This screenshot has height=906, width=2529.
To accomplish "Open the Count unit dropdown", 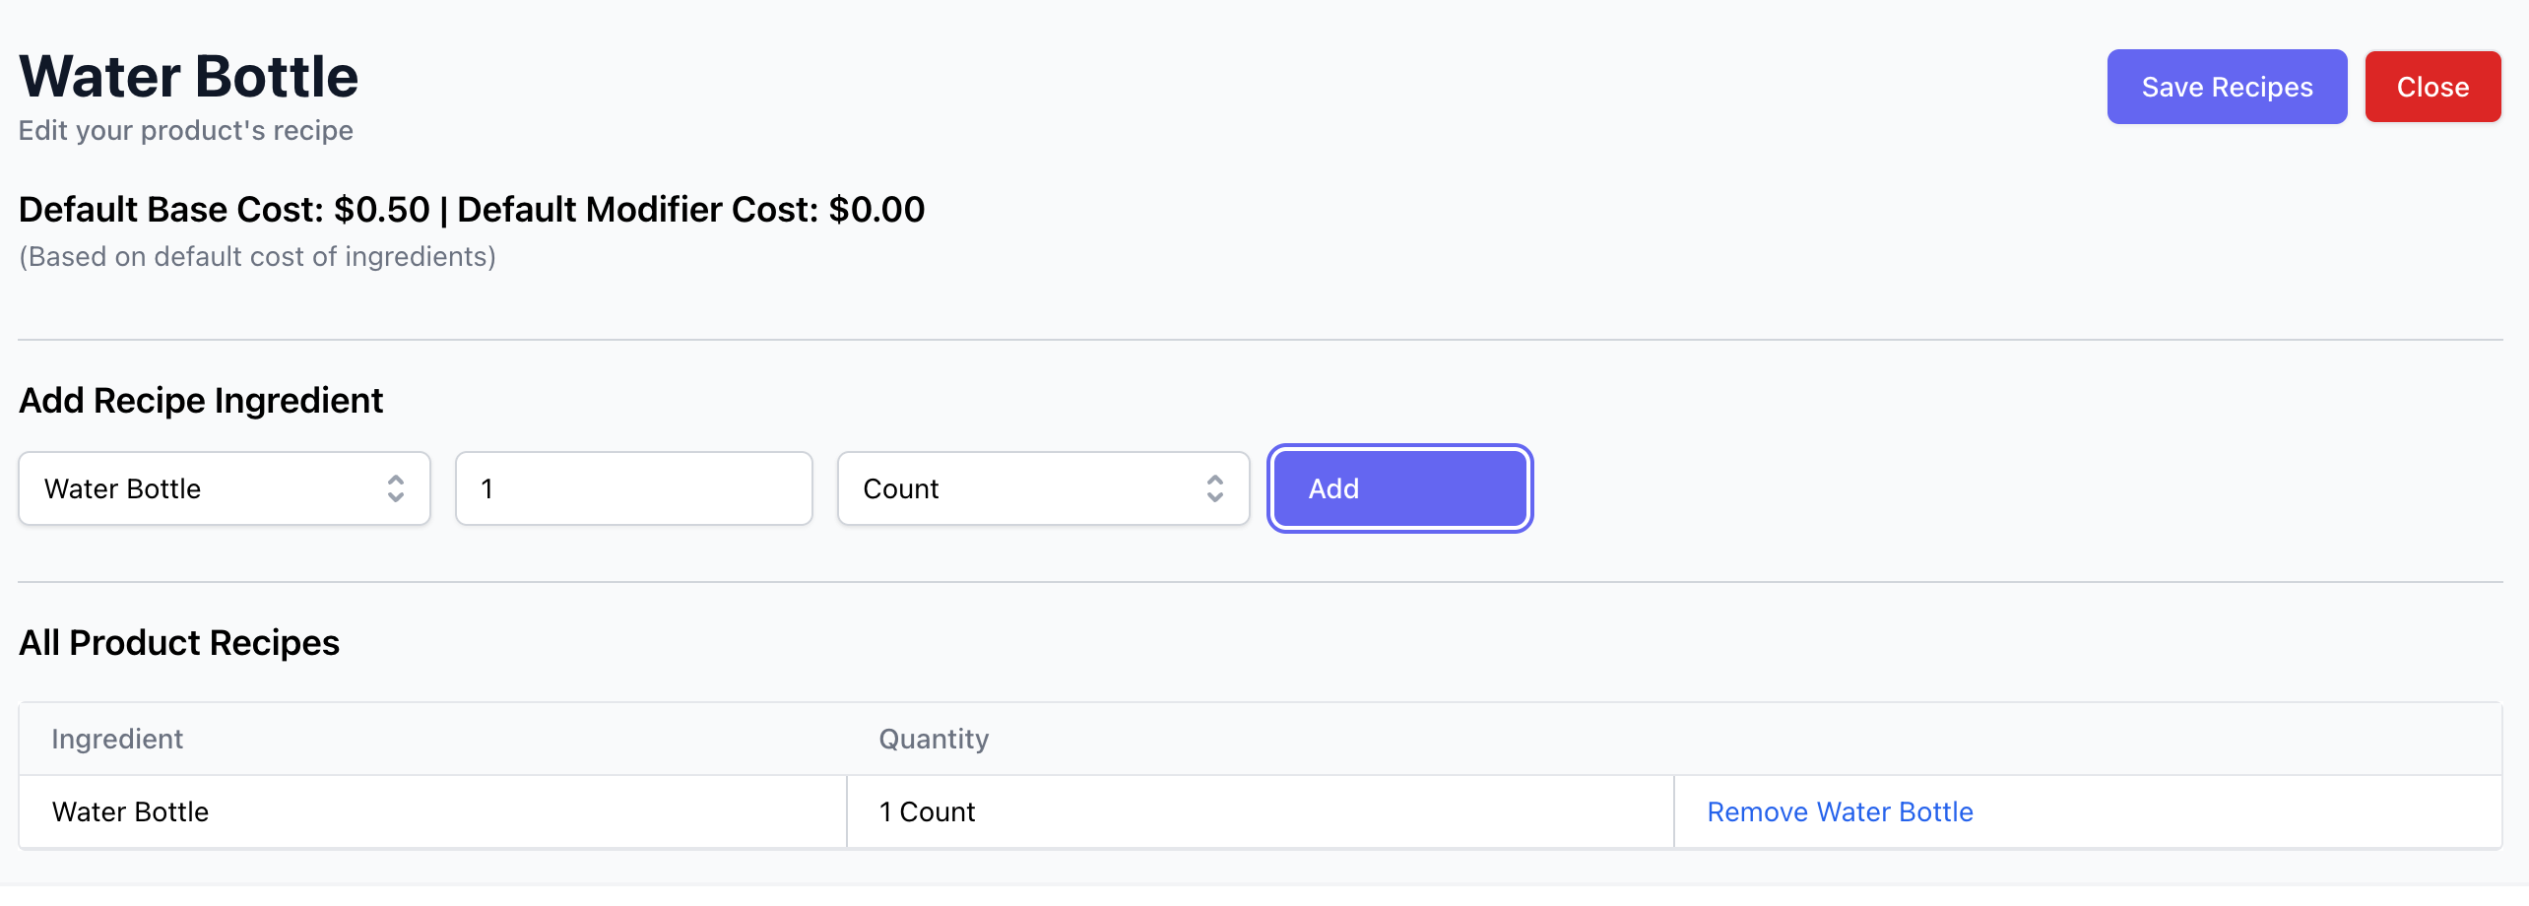I will click(x=1044, y=488).
